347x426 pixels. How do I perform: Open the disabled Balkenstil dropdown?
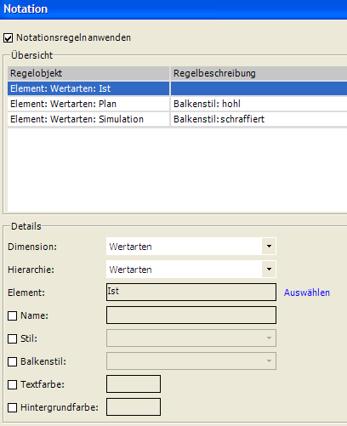coord(191,361)
